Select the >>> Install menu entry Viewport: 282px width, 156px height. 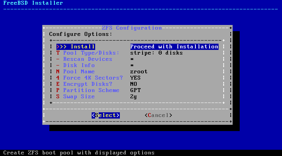pos(76,46)
